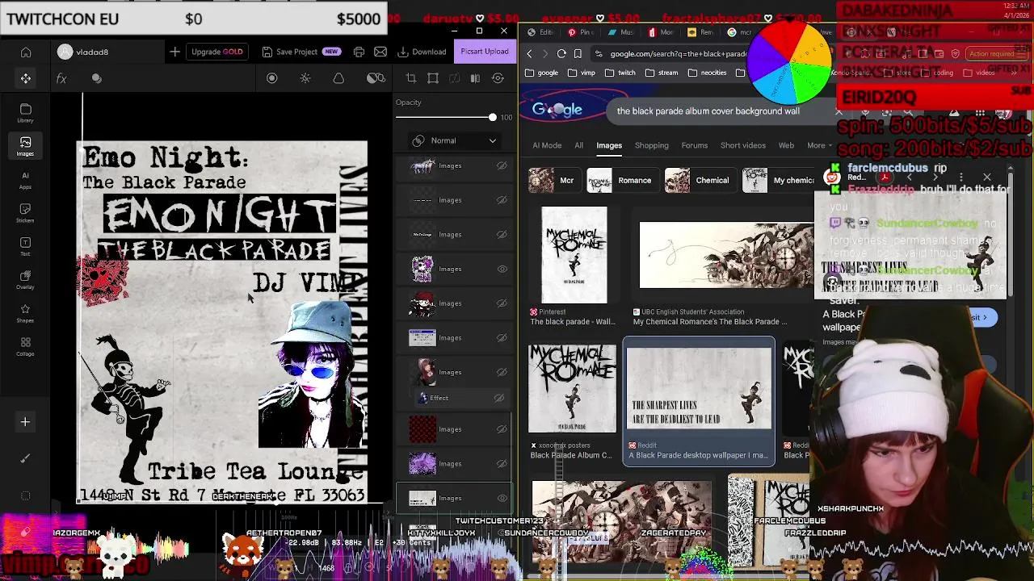Select the frame transform tool
This screenshot has height=581, width=1034.
click(433, 78)
